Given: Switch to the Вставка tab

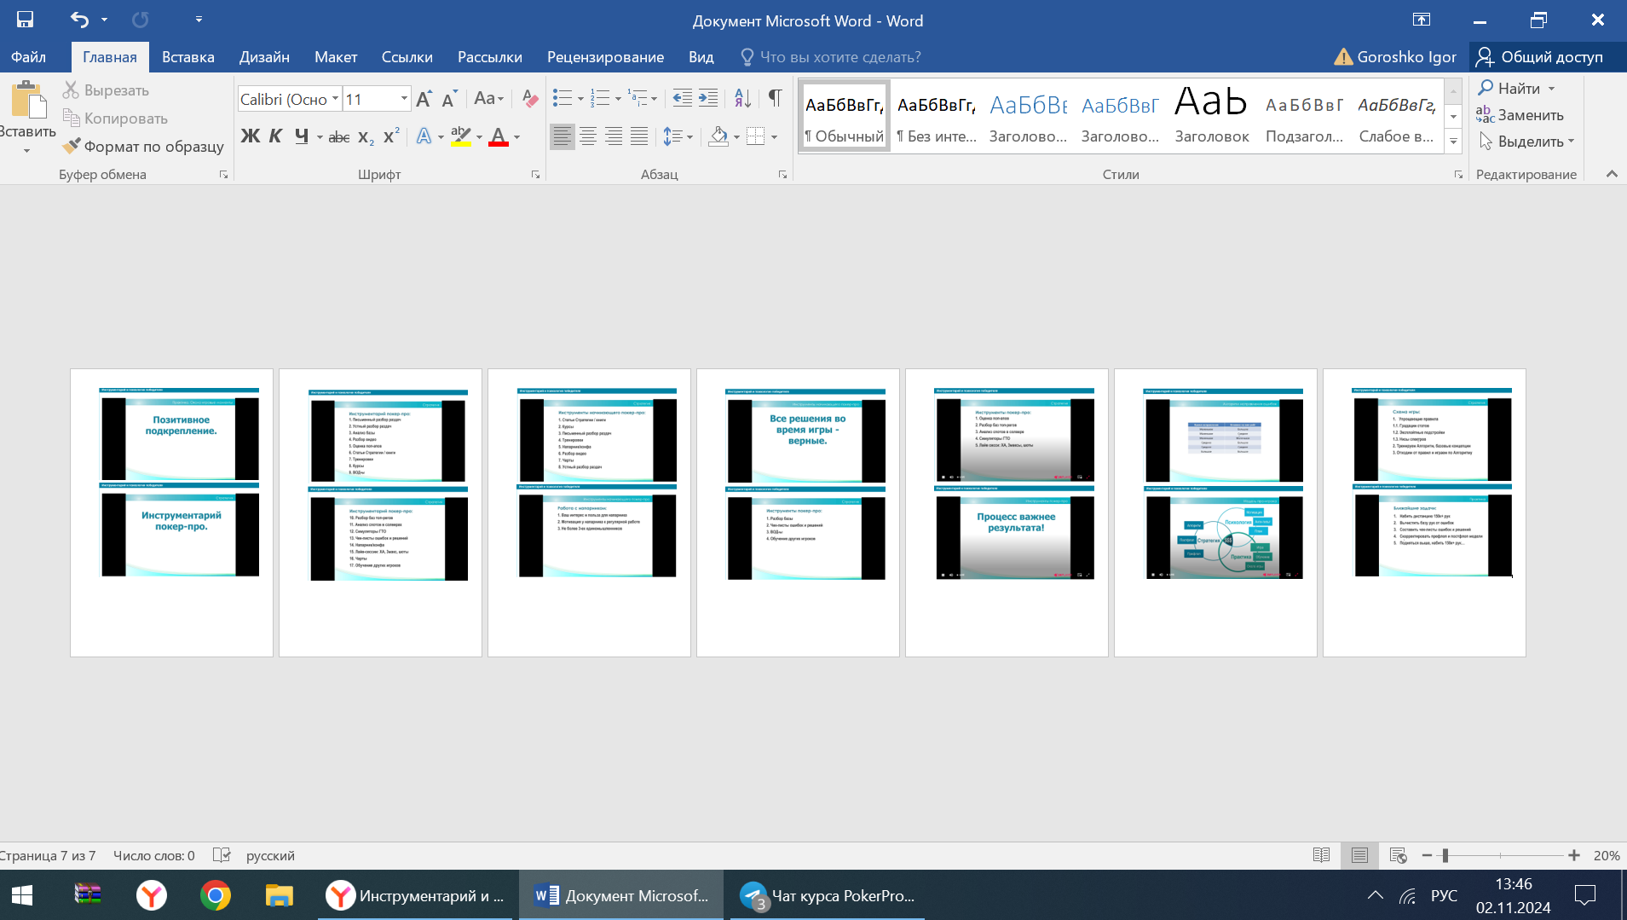Looking at the screenshot, I should pyautogui.click(x=188, y=57).
